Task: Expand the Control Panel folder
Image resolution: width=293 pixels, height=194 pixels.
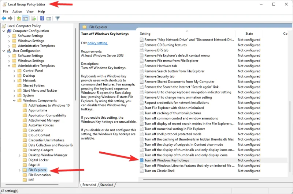Action: click(14, 71)
